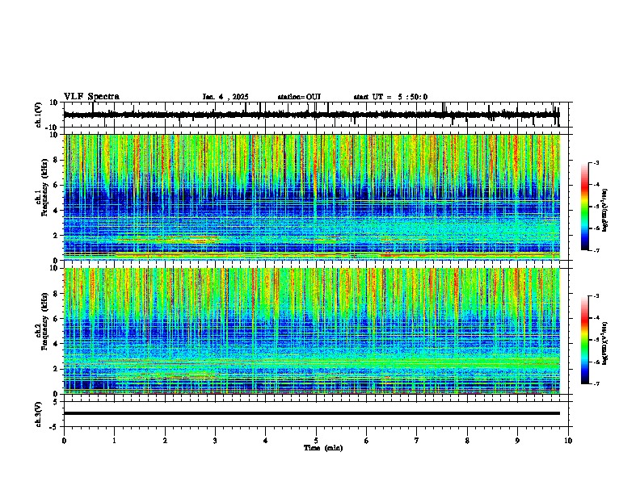Click the 8 kHz tick label on ch.1 spectrogram

pos(56,160)
